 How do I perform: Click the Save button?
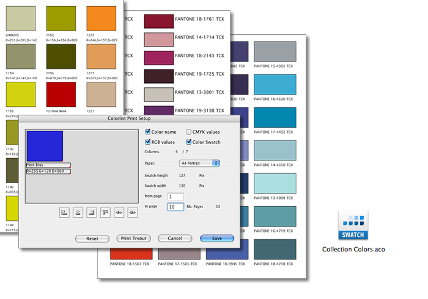217,238
